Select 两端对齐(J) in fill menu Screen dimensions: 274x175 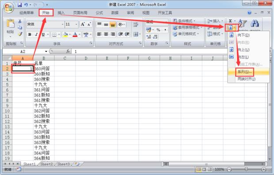pyautogui.click(x=248, y=79)
